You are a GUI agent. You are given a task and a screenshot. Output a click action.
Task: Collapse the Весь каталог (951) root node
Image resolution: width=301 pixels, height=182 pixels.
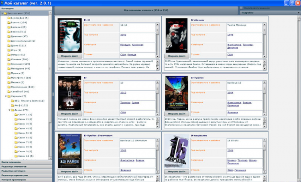(2, 13)
